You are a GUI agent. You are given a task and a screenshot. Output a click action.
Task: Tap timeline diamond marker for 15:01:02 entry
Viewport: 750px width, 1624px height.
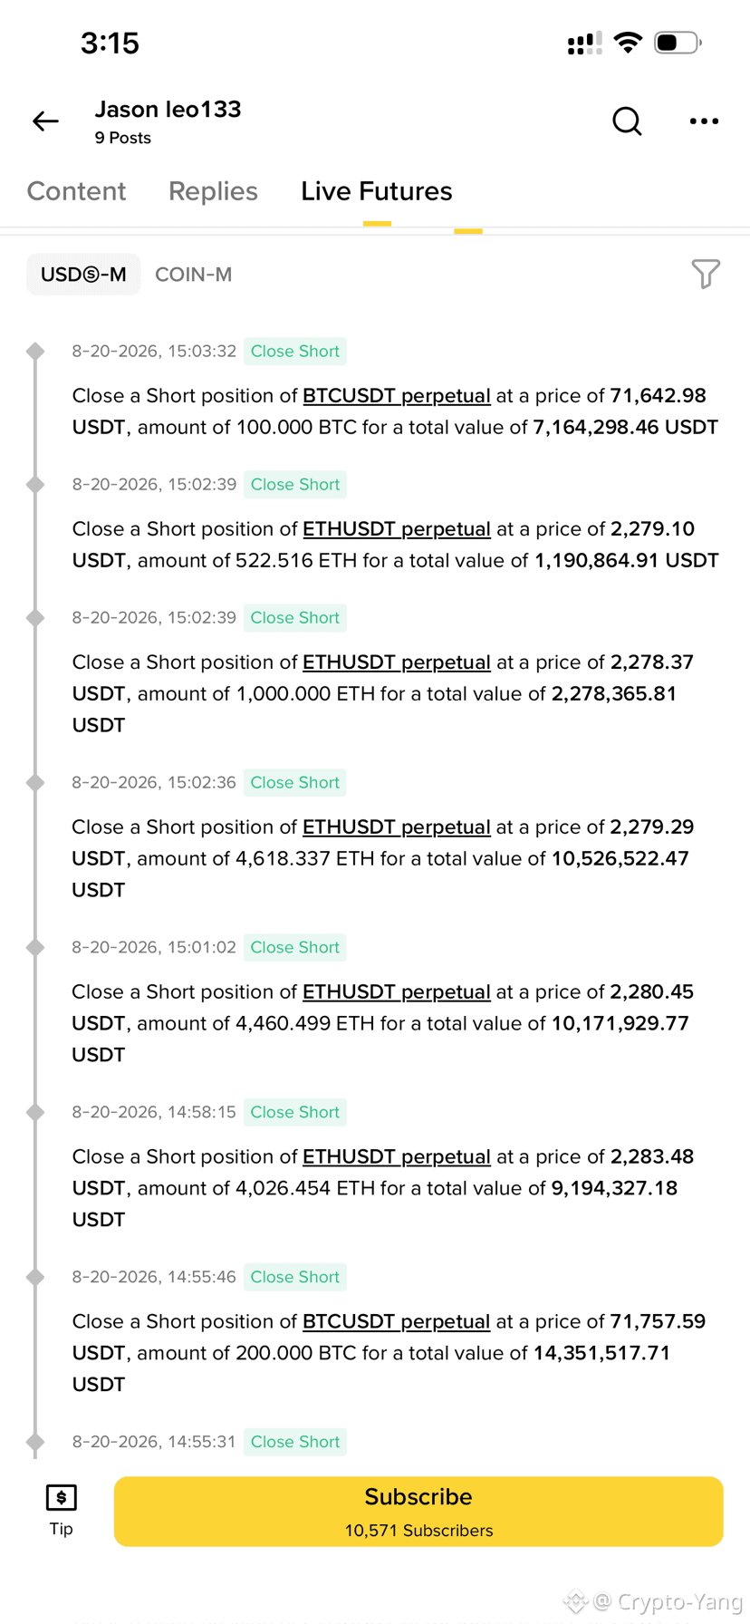[x=35, y=947]
